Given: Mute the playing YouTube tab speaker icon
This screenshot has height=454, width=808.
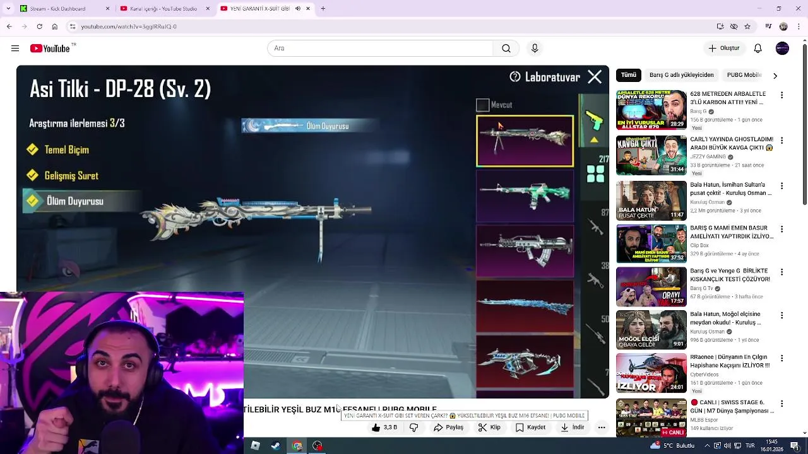Looking at the screenshot, I should (x=298, y=9).
